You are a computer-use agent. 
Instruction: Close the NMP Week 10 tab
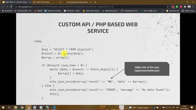point(30,2)
